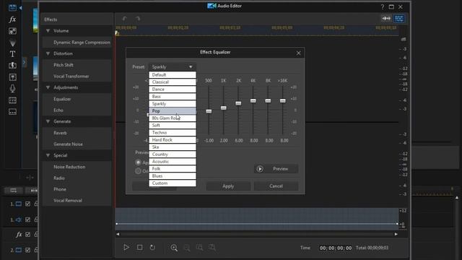Select the Pitch Shift effect
The width and height of the screenshot is (462, 260).
click(77, 65)
